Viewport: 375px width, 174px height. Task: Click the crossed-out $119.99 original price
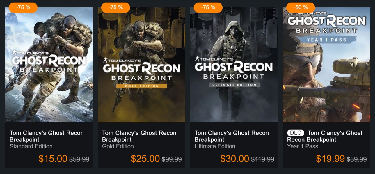(263, 159)
